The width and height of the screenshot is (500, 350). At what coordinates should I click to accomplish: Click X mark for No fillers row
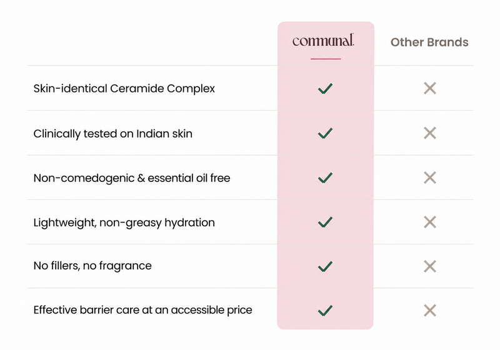[x=430, y=266]
